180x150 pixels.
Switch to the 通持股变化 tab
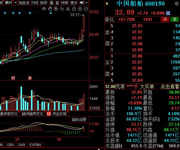[x=9, y=114]
